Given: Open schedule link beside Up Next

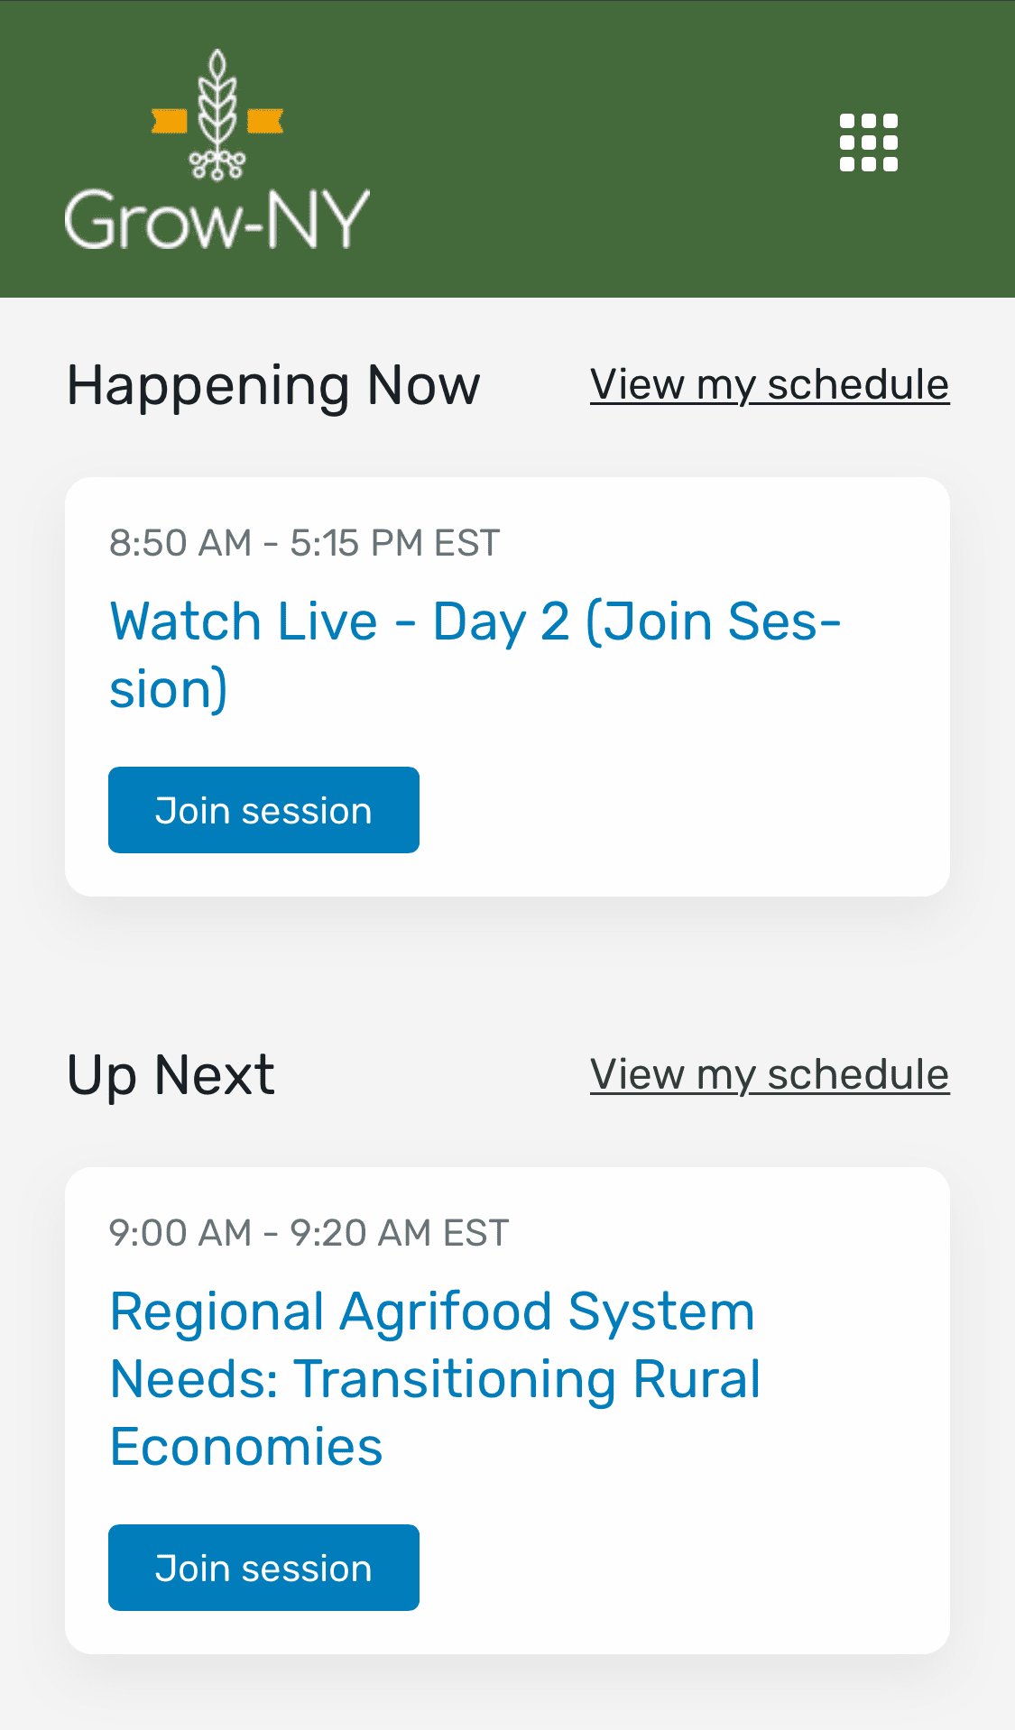Looking at the screenshot, I should (769, 1075).
